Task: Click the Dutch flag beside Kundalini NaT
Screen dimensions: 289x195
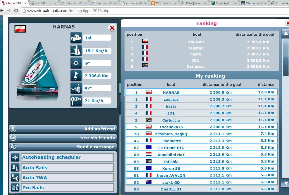Action: pyautogui.click(x=149, y=154)
